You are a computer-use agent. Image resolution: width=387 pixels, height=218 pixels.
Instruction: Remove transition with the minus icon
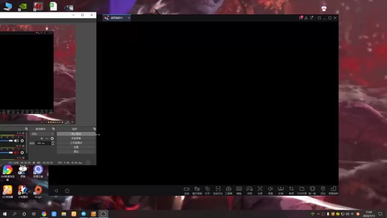click(47, 139)
